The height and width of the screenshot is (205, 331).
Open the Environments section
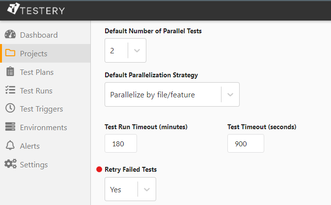point(43,127)
